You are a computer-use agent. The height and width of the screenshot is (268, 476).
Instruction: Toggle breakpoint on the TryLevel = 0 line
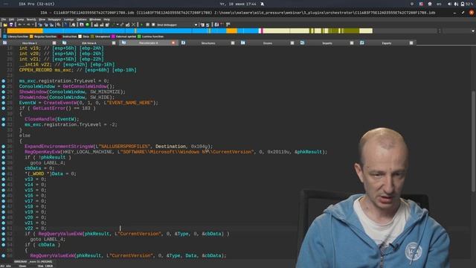tap(3, 81)
